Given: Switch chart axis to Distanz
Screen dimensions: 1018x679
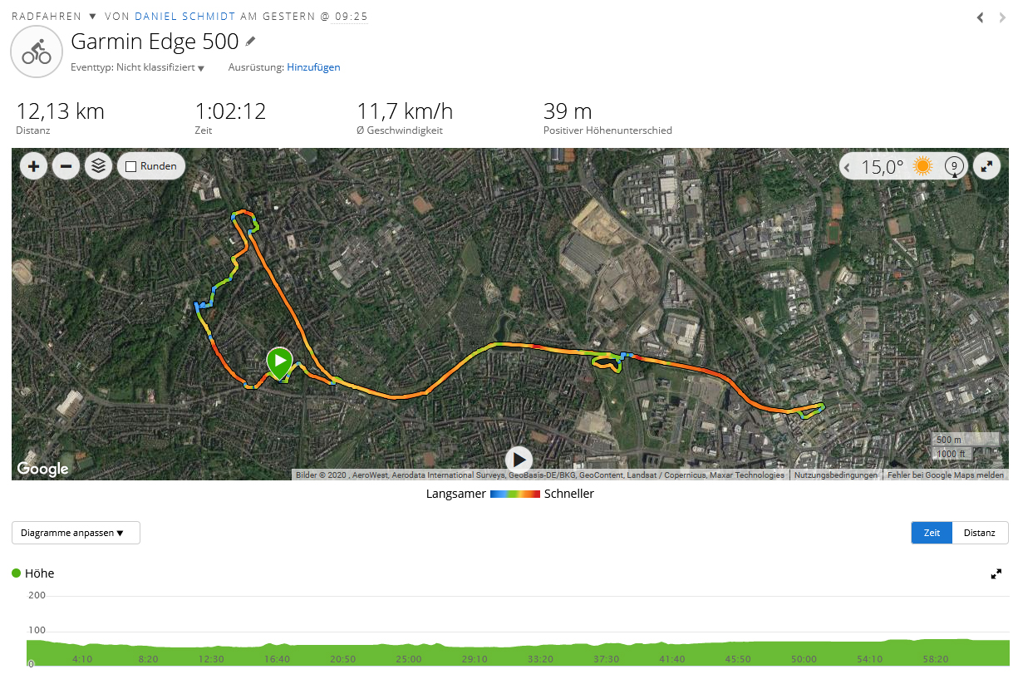Looking at the screenshot, I should tap(979, 533).
